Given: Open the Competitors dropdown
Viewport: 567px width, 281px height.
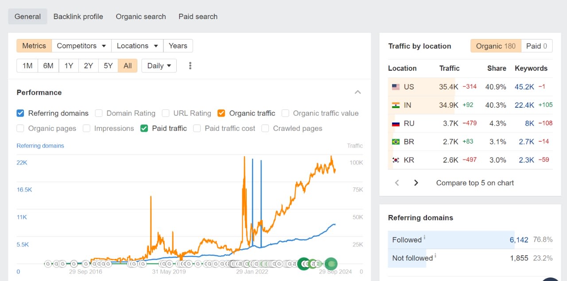Looking at the screenshot, I should (x=81, y=46).
